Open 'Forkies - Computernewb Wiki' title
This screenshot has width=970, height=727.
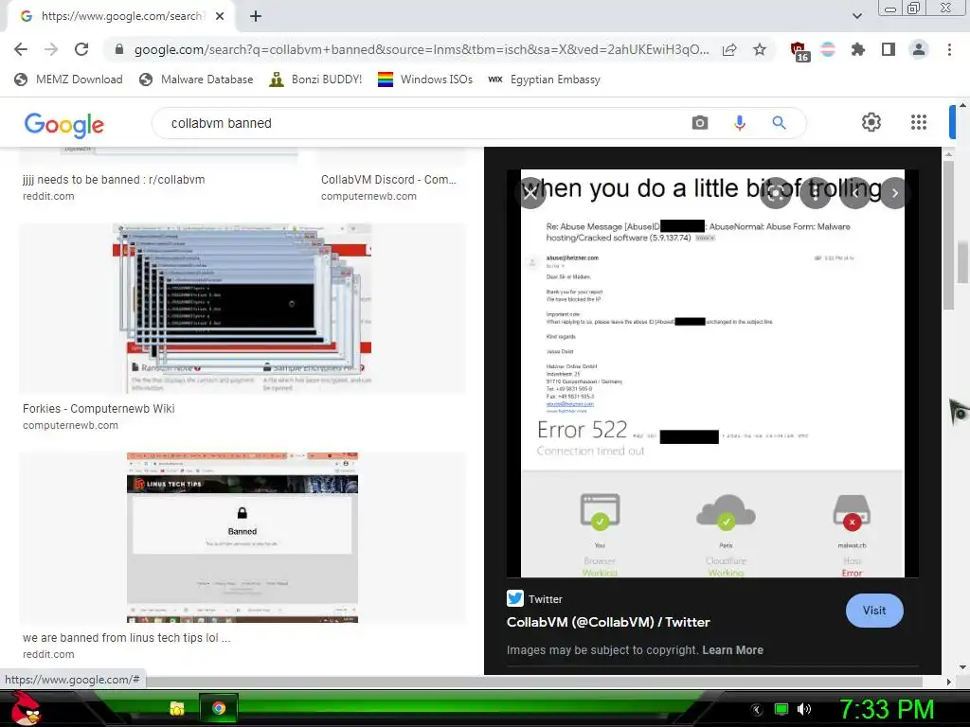click(x=99, y=409)
